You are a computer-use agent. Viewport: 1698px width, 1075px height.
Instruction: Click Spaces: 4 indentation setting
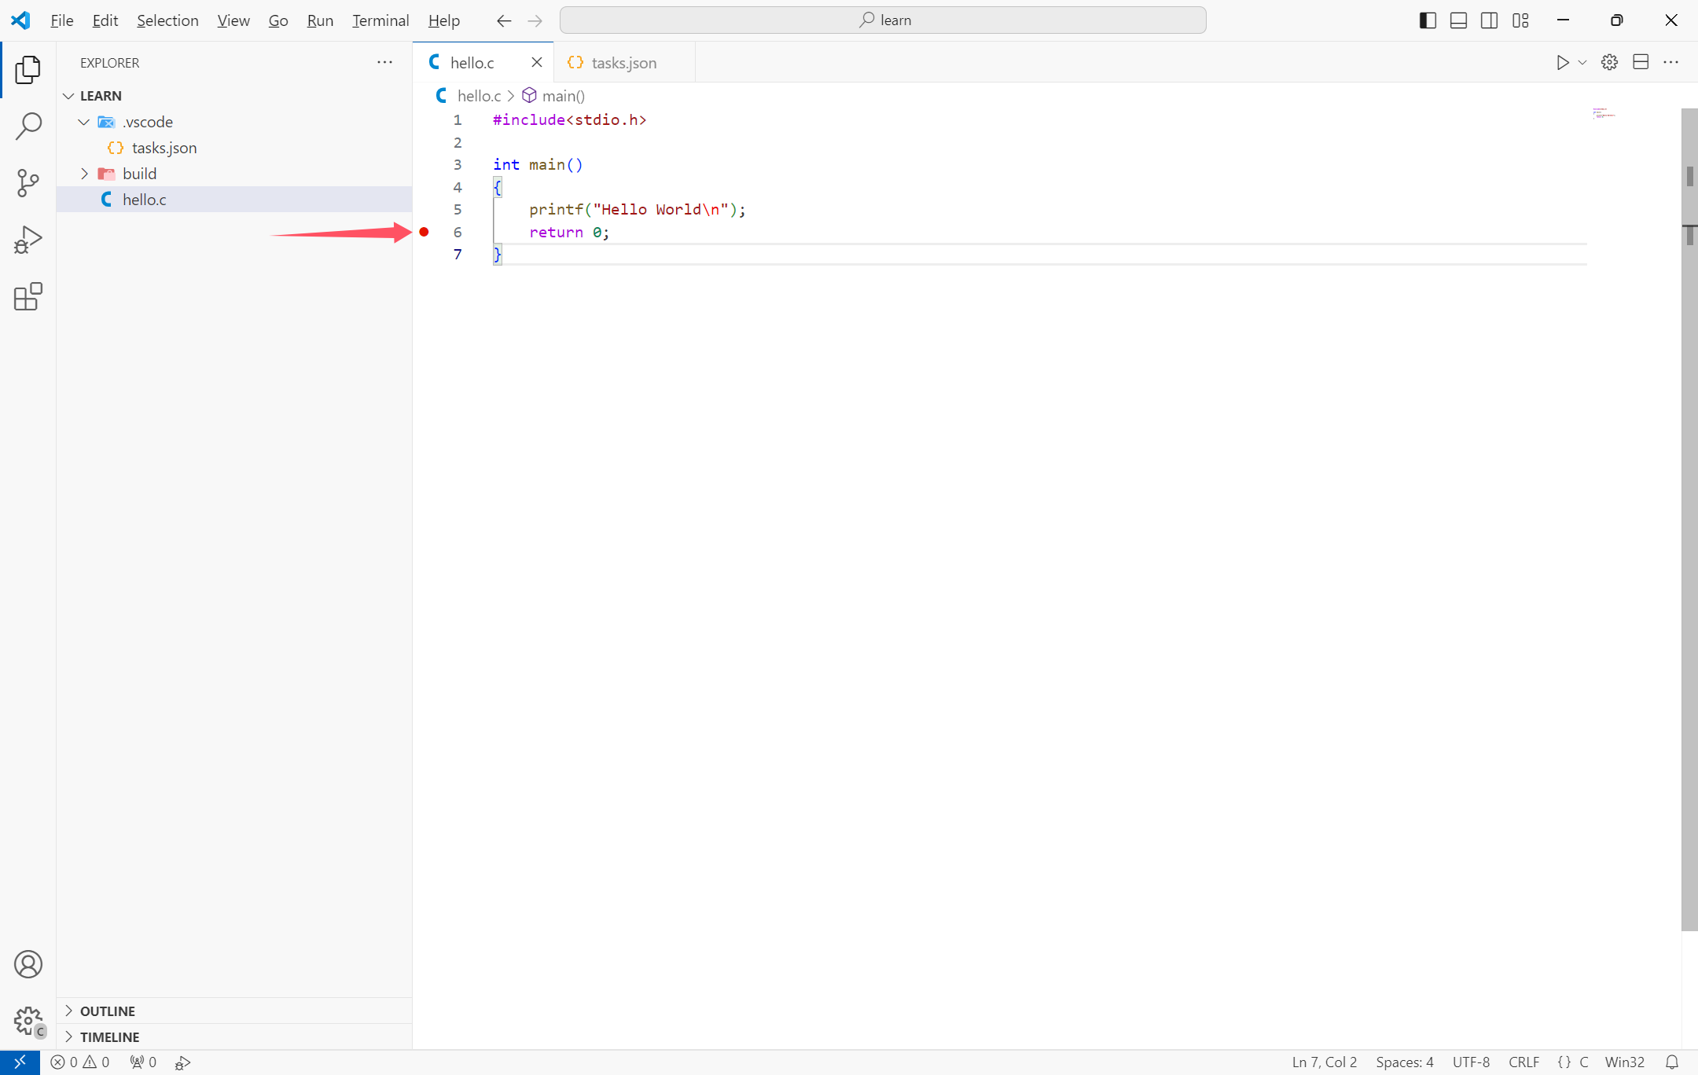(x=1405, y=1062)
